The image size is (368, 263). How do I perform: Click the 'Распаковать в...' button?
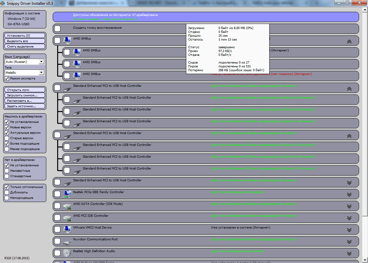pyautogui.click(x=25, y=101)
